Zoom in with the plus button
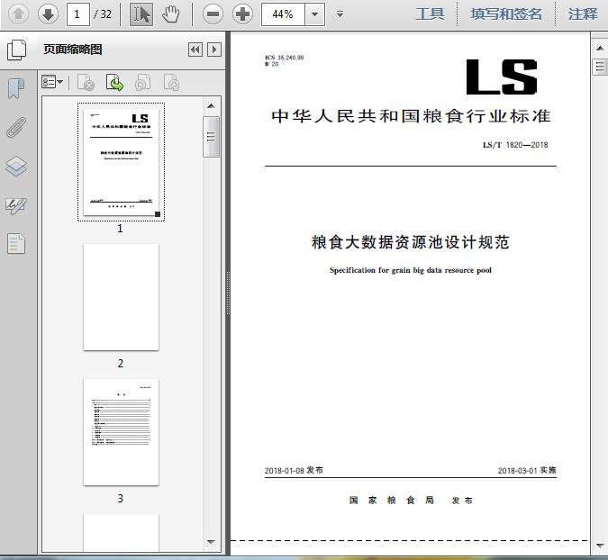 [242, 14]
